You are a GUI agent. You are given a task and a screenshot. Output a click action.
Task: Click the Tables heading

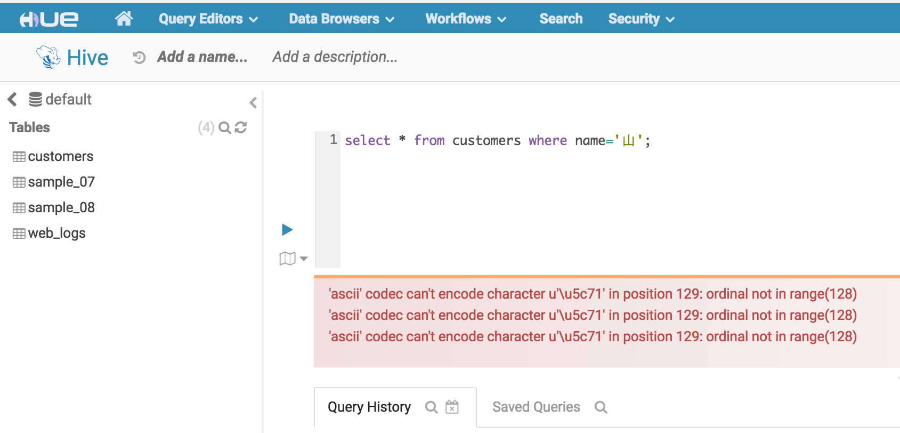tap(29, 127)
